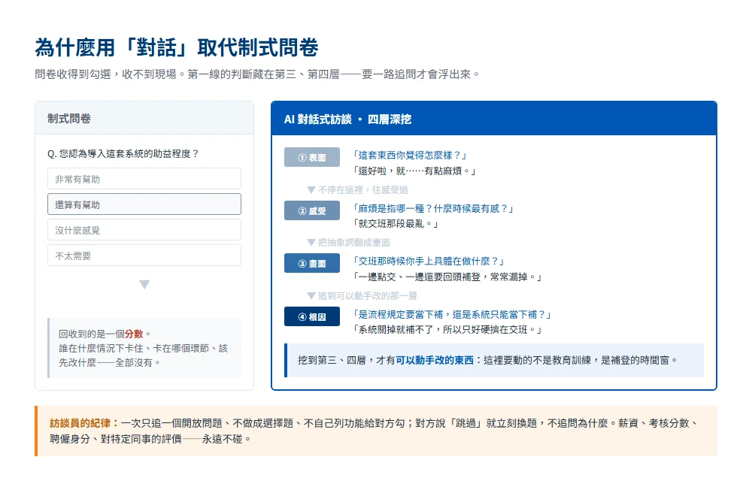
Task: Click the down triangle below the survey options
Action: coord(144,284)
